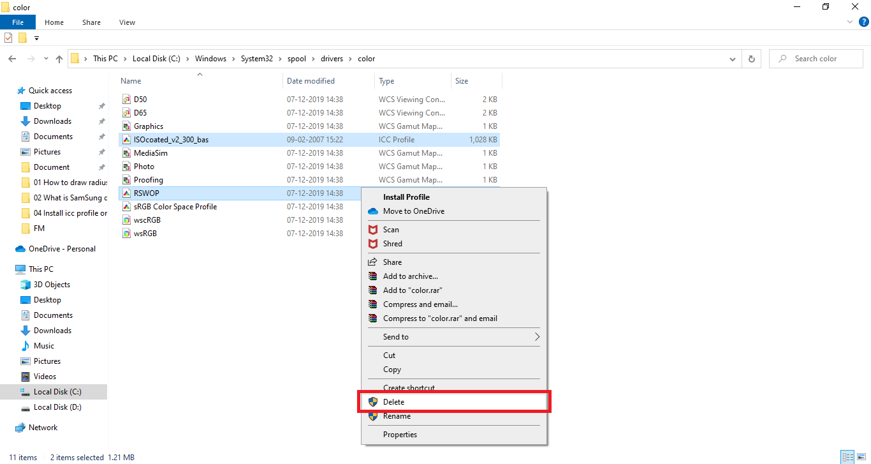Select Properties in the context menu
The height and width of the screenshot is (464, 871).
[454, 435]
